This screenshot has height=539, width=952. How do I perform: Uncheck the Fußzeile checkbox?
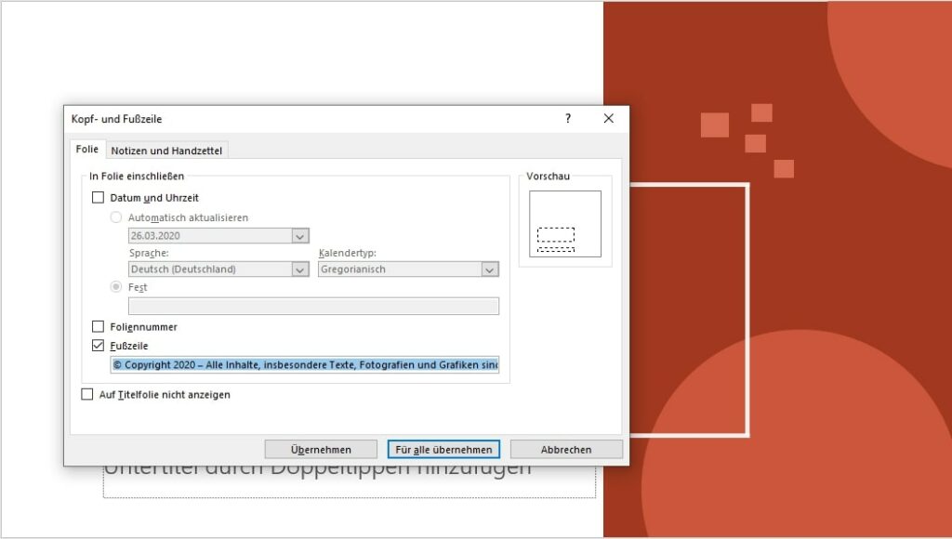[98, 346]
